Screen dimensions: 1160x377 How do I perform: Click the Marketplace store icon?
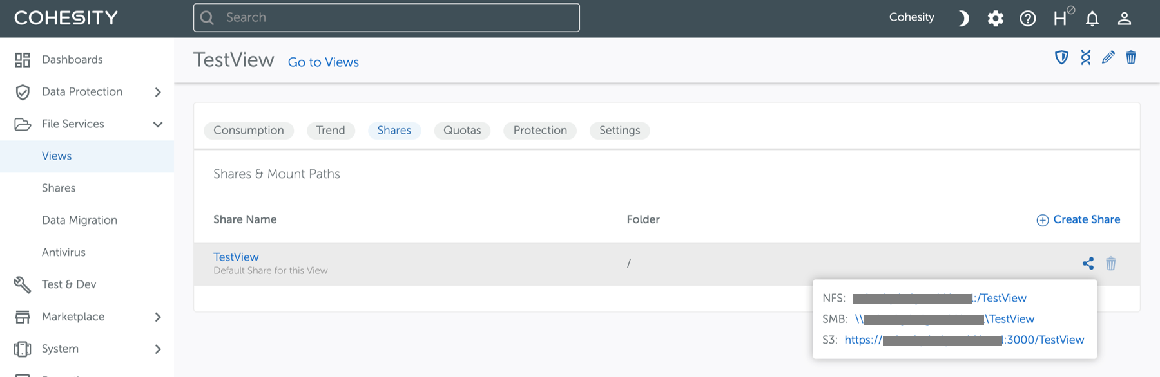point(23,317)
